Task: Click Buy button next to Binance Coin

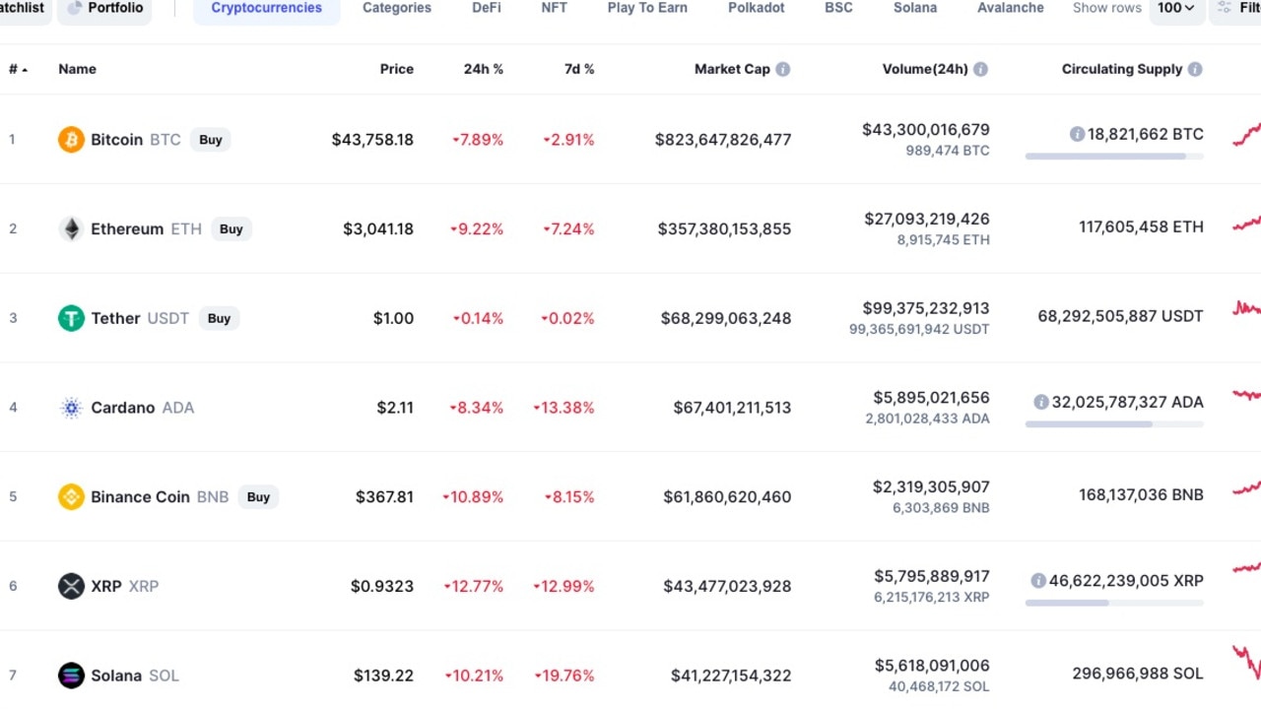Action: (x=258, y=497)
